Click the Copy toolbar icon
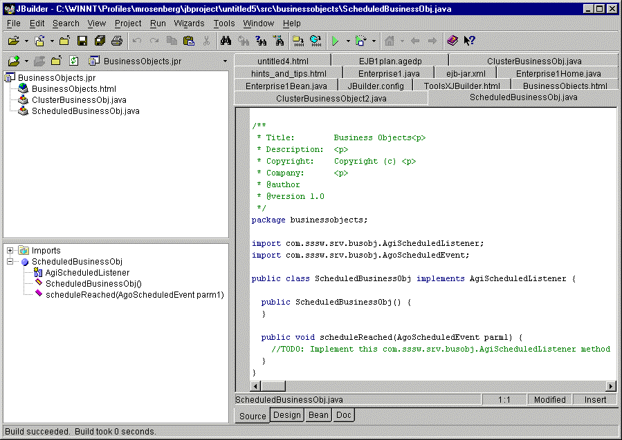 coord(172,41)
